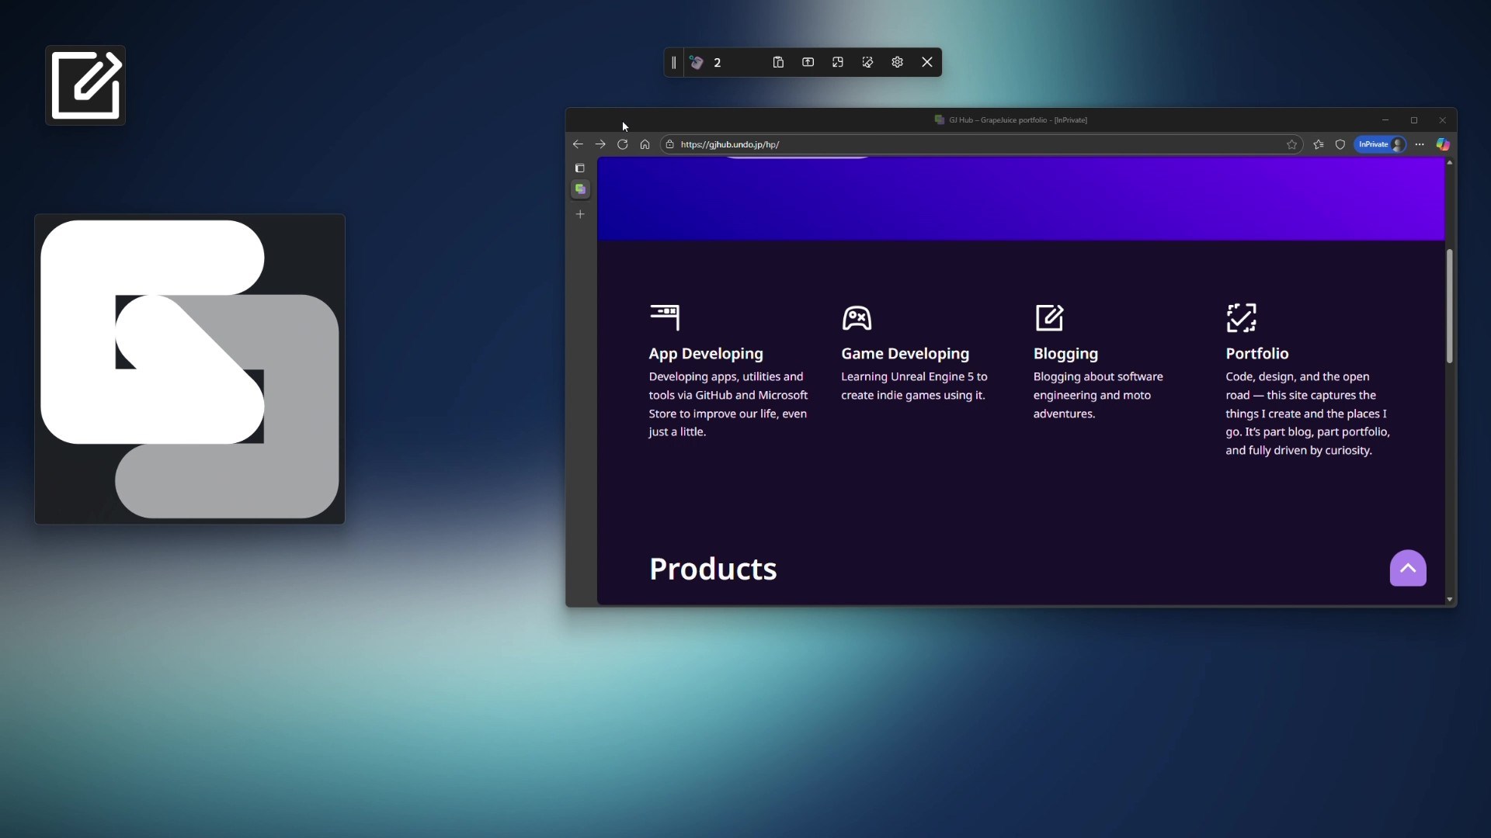The width and height of the screenshot is (1491, 838).
Task: Click the resize arrows icon in floating toolbar
Action: (x=838, y=62)
